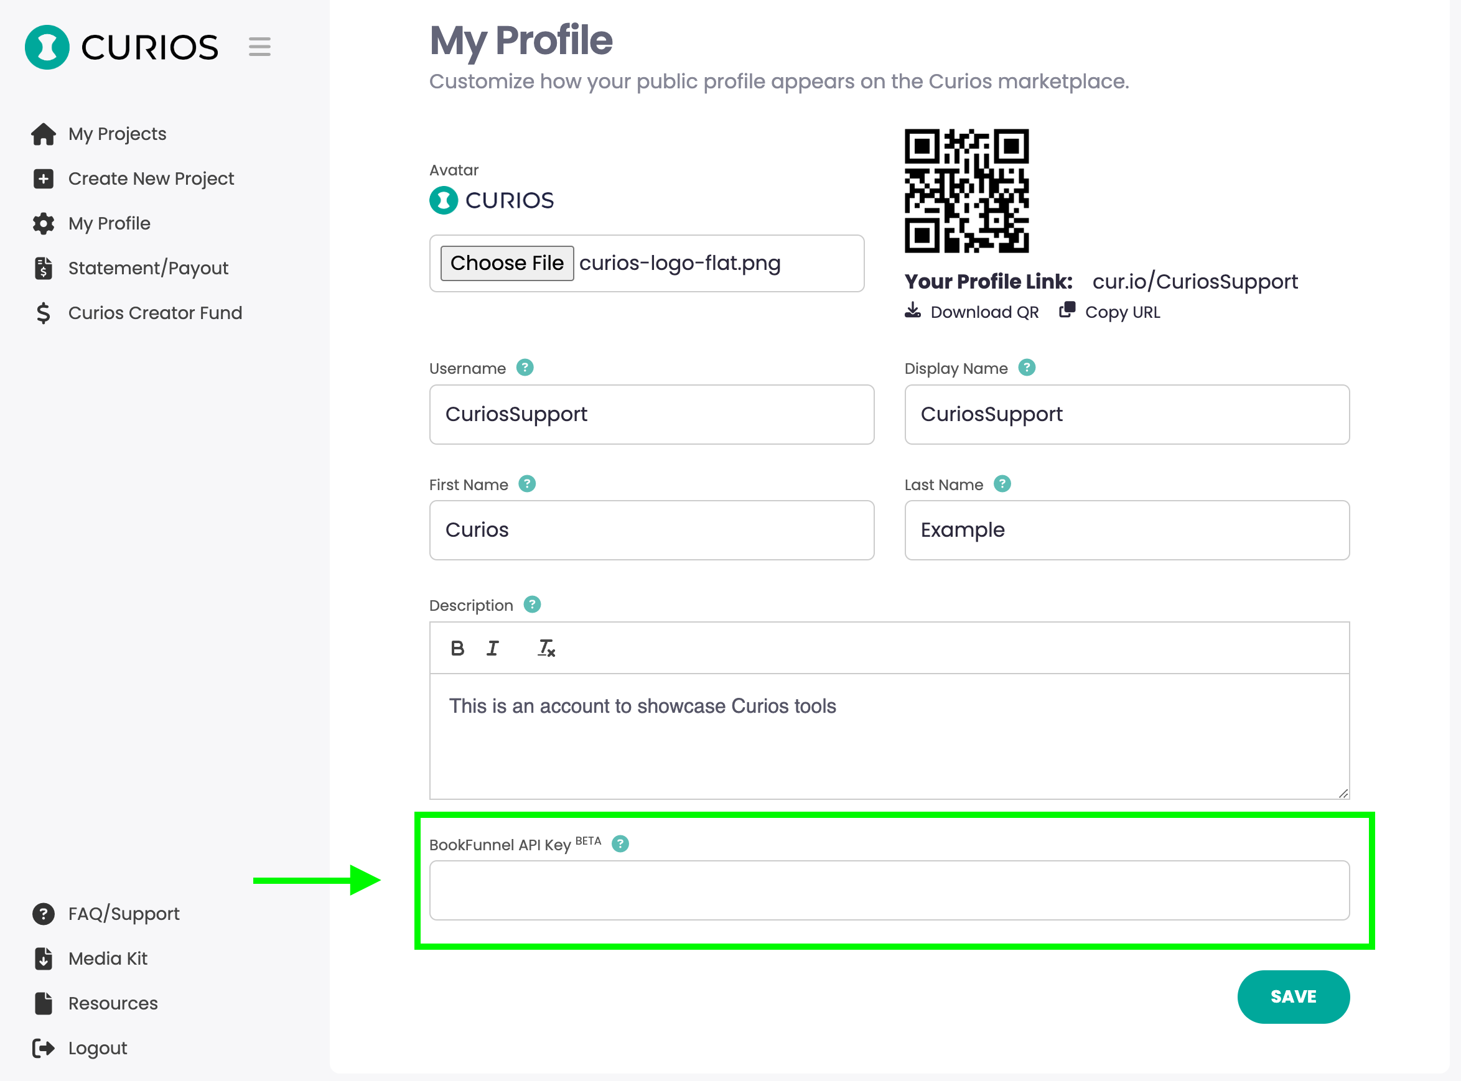Click the Logout arrow icon
This screenshot has height=1081, width=1461.
point(43,1048)
